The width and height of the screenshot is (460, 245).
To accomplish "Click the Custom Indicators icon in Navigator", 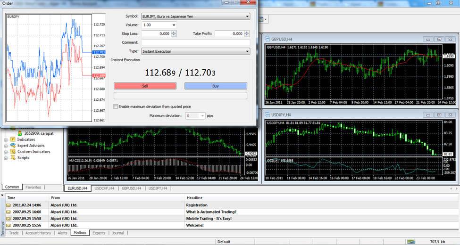I will (13, 152).
